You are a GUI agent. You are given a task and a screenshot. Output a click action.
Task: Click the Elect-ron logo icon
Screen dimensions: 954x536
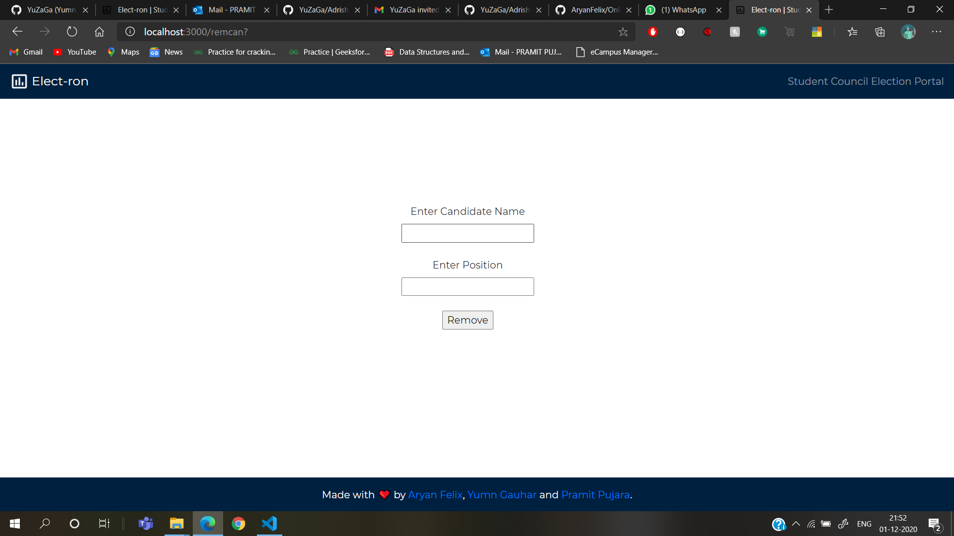coord(19,81)
